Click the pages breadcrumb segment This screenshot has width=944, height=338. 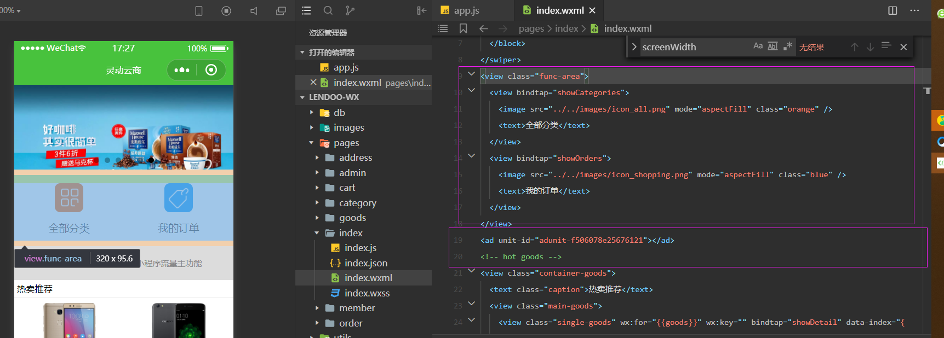pos(531,28)
